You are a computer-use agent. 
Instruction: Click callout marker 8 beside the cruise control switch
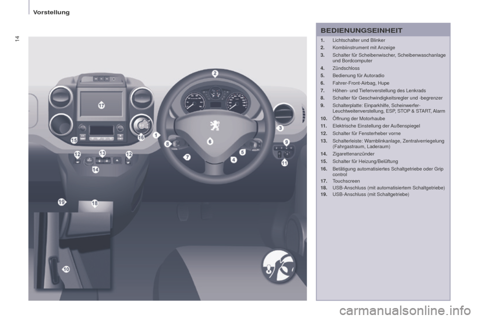tap(168, 144)
